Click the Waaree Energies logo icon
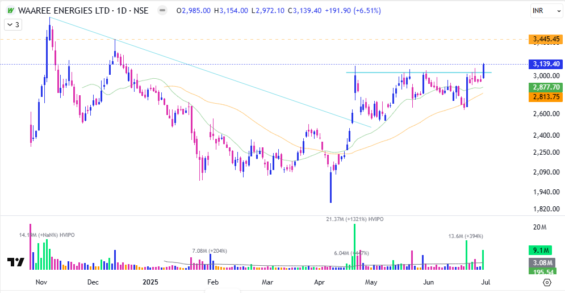 coord(11,10)
